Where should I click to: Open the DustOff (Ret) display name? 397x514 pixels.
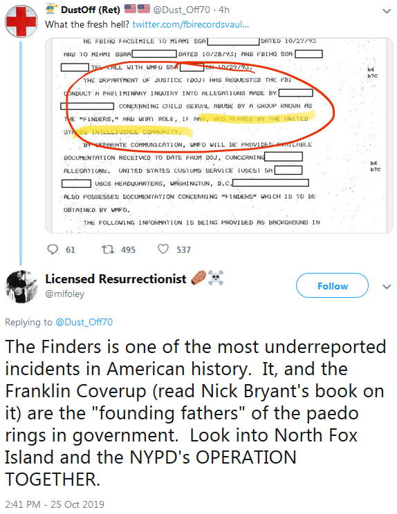91,10
